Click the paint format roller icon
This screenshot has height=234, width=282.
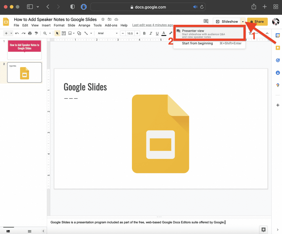tap(36, 33)
